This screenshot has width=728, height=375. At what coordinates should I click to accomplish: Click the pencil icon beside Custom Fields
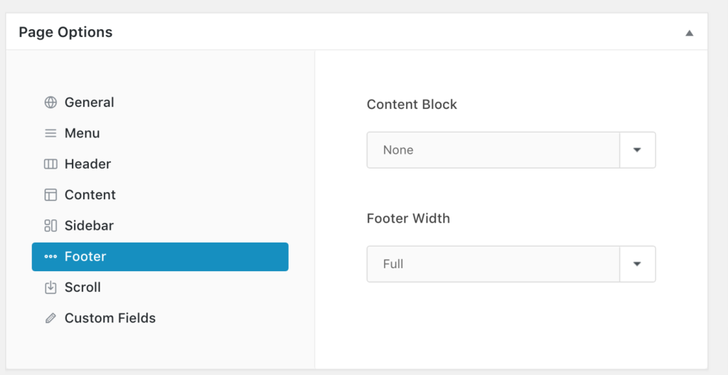pyautogui.click(x=50, y=318)
